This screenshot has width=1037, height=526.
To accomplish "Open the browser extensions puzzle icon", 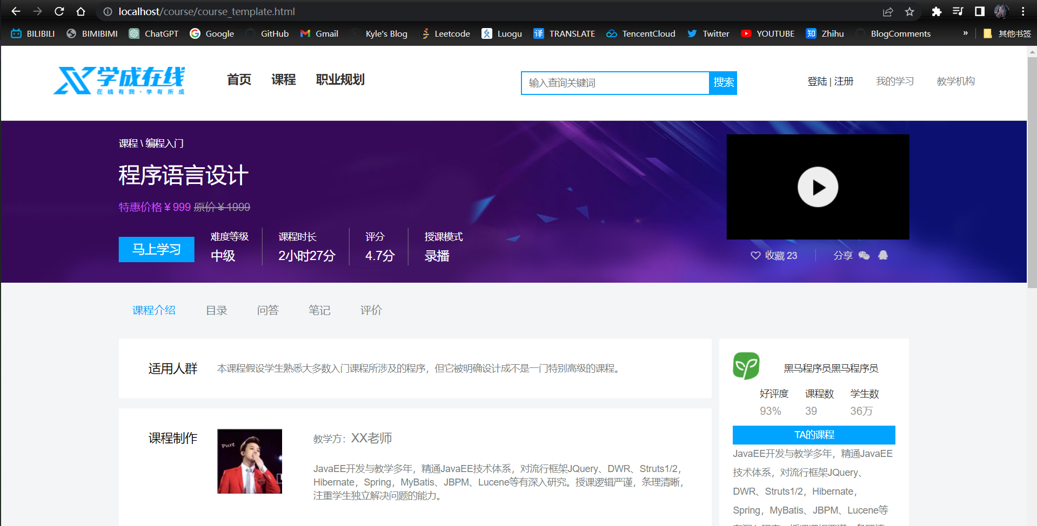I will [x=936, y=11].
